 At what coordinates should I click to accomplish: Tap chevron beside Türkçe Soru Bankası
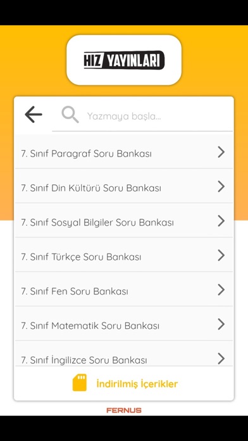[x=221, y=255]
